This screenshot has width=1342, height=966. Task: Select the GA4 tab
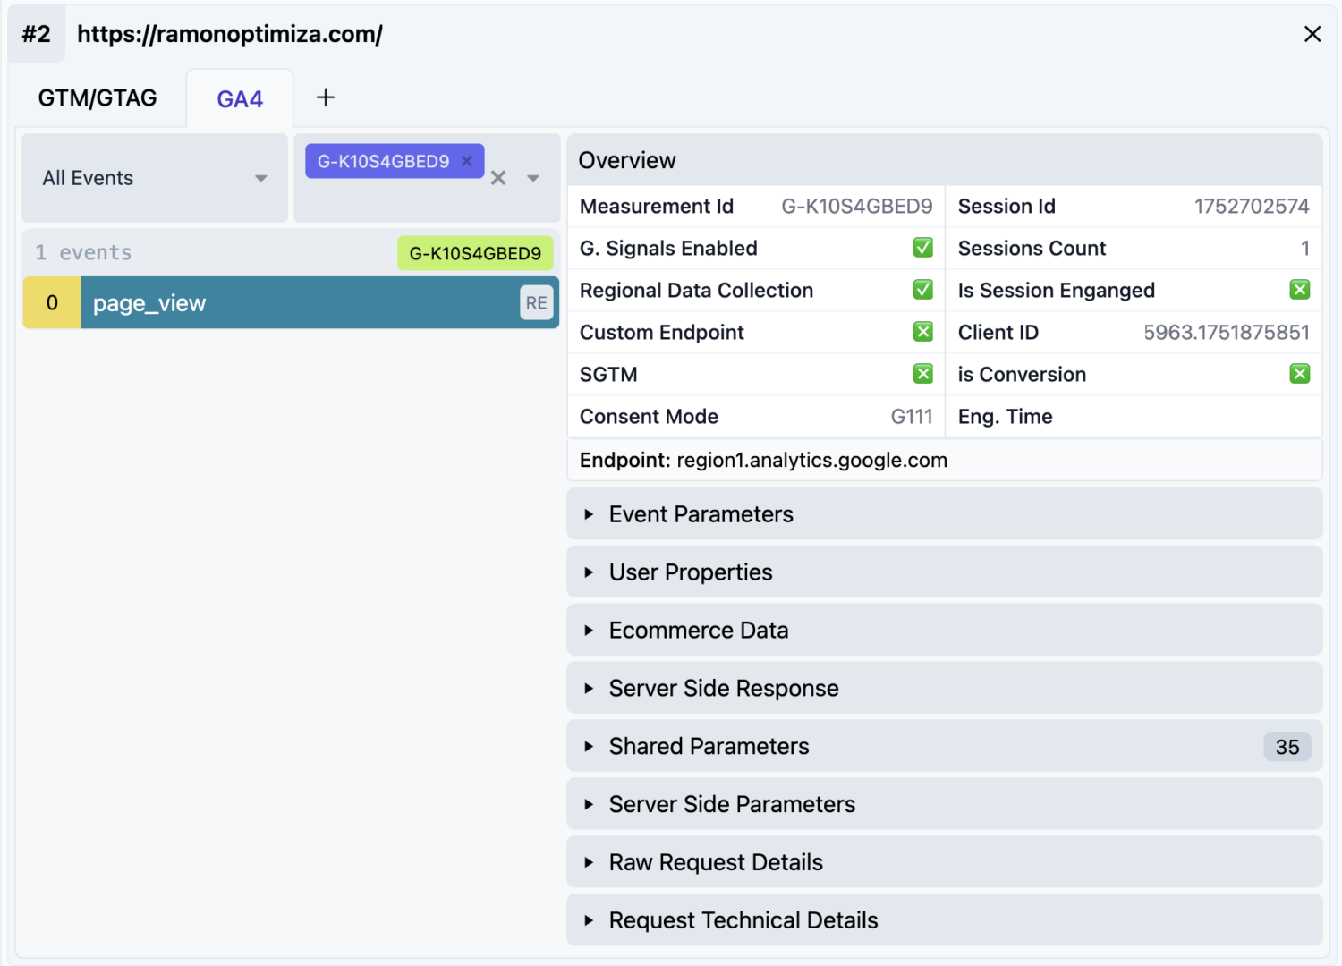[x=240, y=98]
